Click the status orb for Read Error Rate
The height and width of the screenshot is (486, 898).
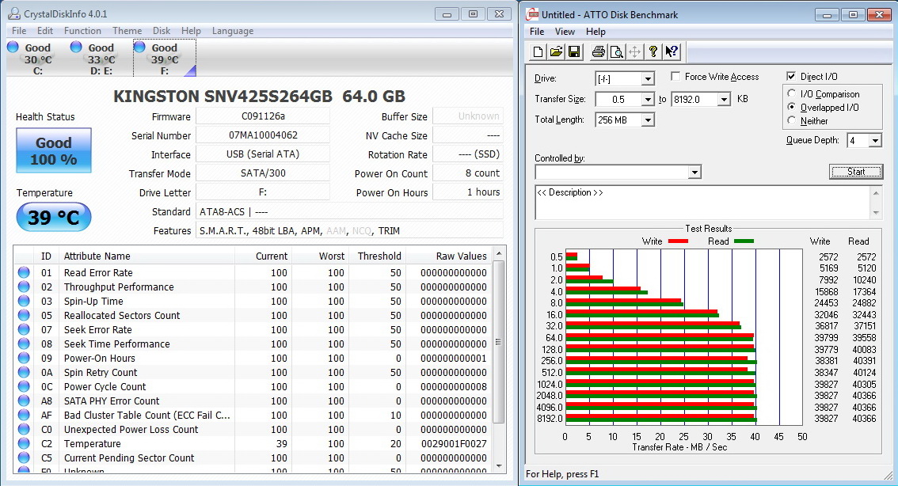click(x=24, y=272)
